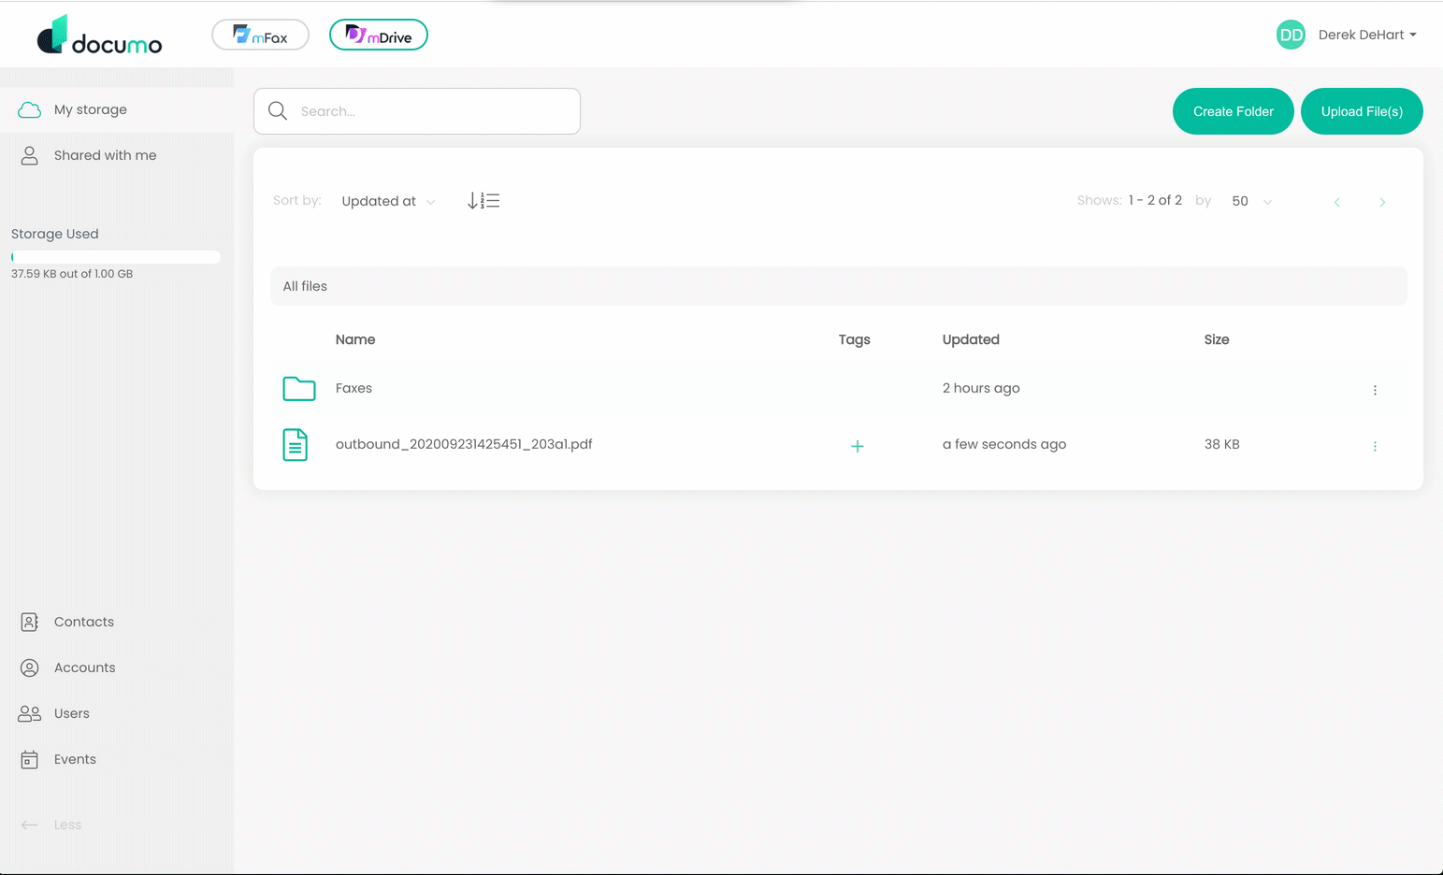This screenshot has width=1443, height=875.
Task: Open outbound_202009231425451_203a1.pdf file
Action: [464, 444]
